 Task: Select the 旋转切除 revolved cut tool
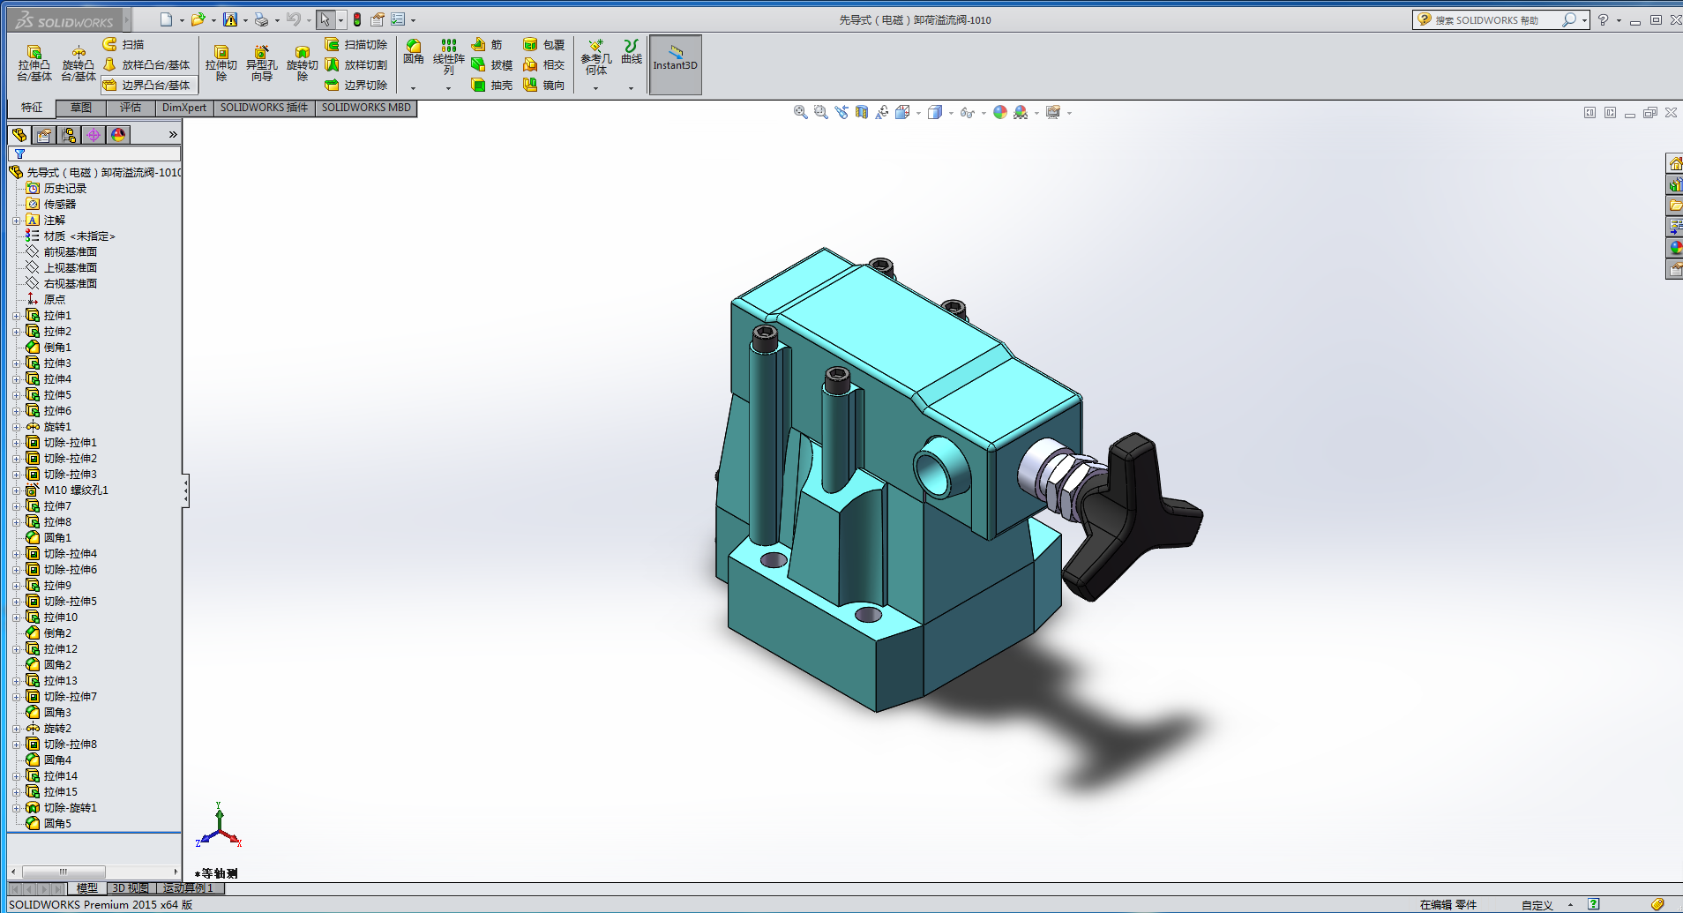coord(303,64)
